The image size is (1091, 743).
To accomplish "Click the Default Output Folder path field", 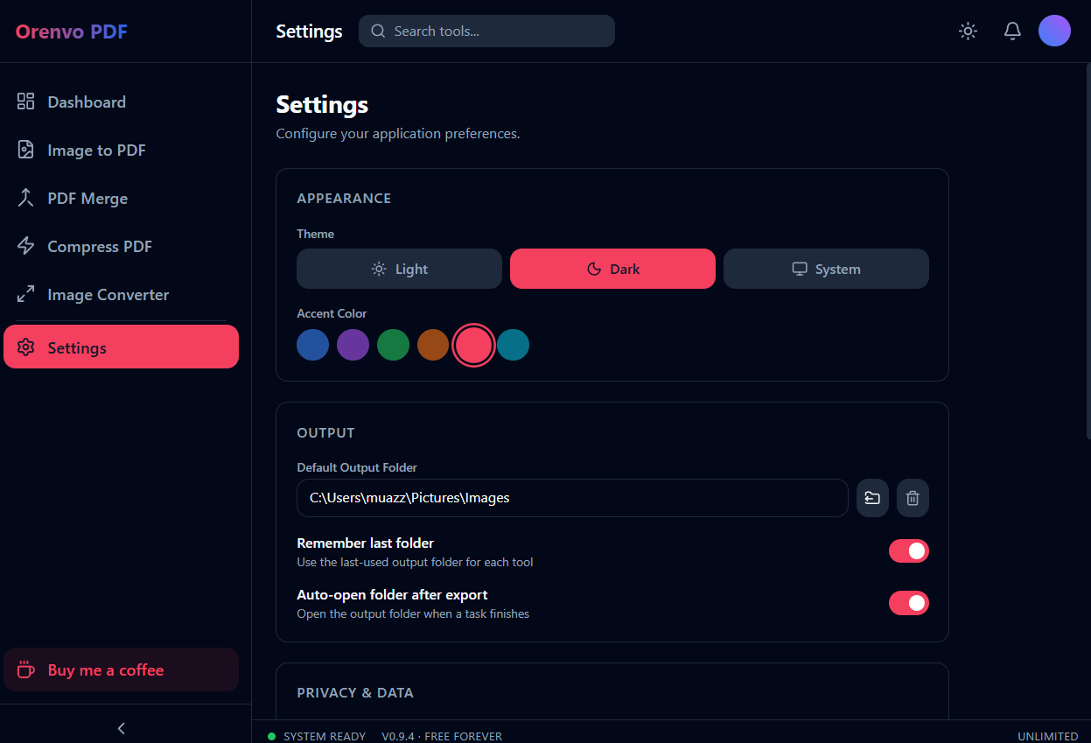I will pyautogui.click(x=572, y=498).
